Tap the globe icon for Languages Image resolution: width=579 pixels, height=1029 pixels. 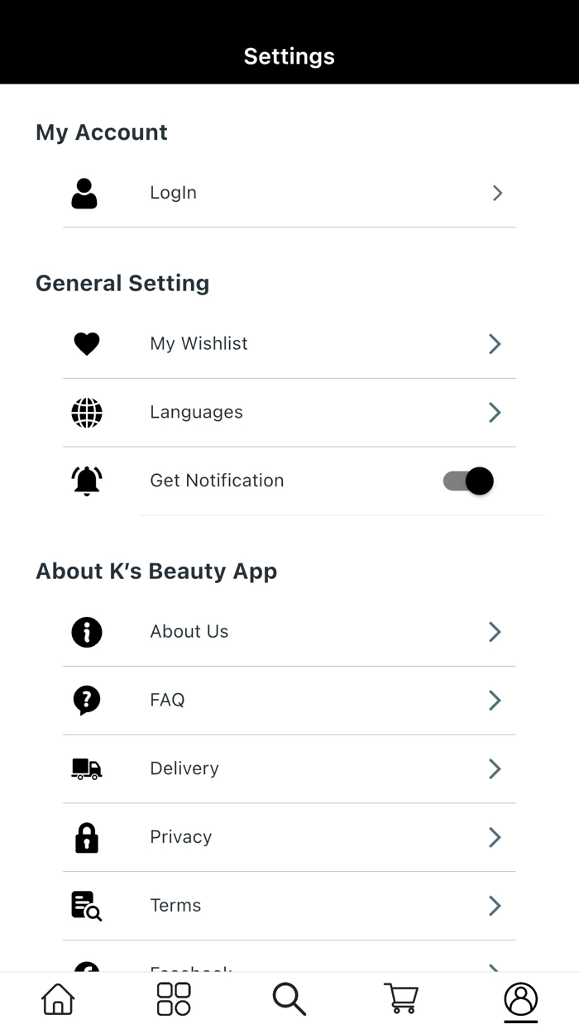[x=87, y=413]
